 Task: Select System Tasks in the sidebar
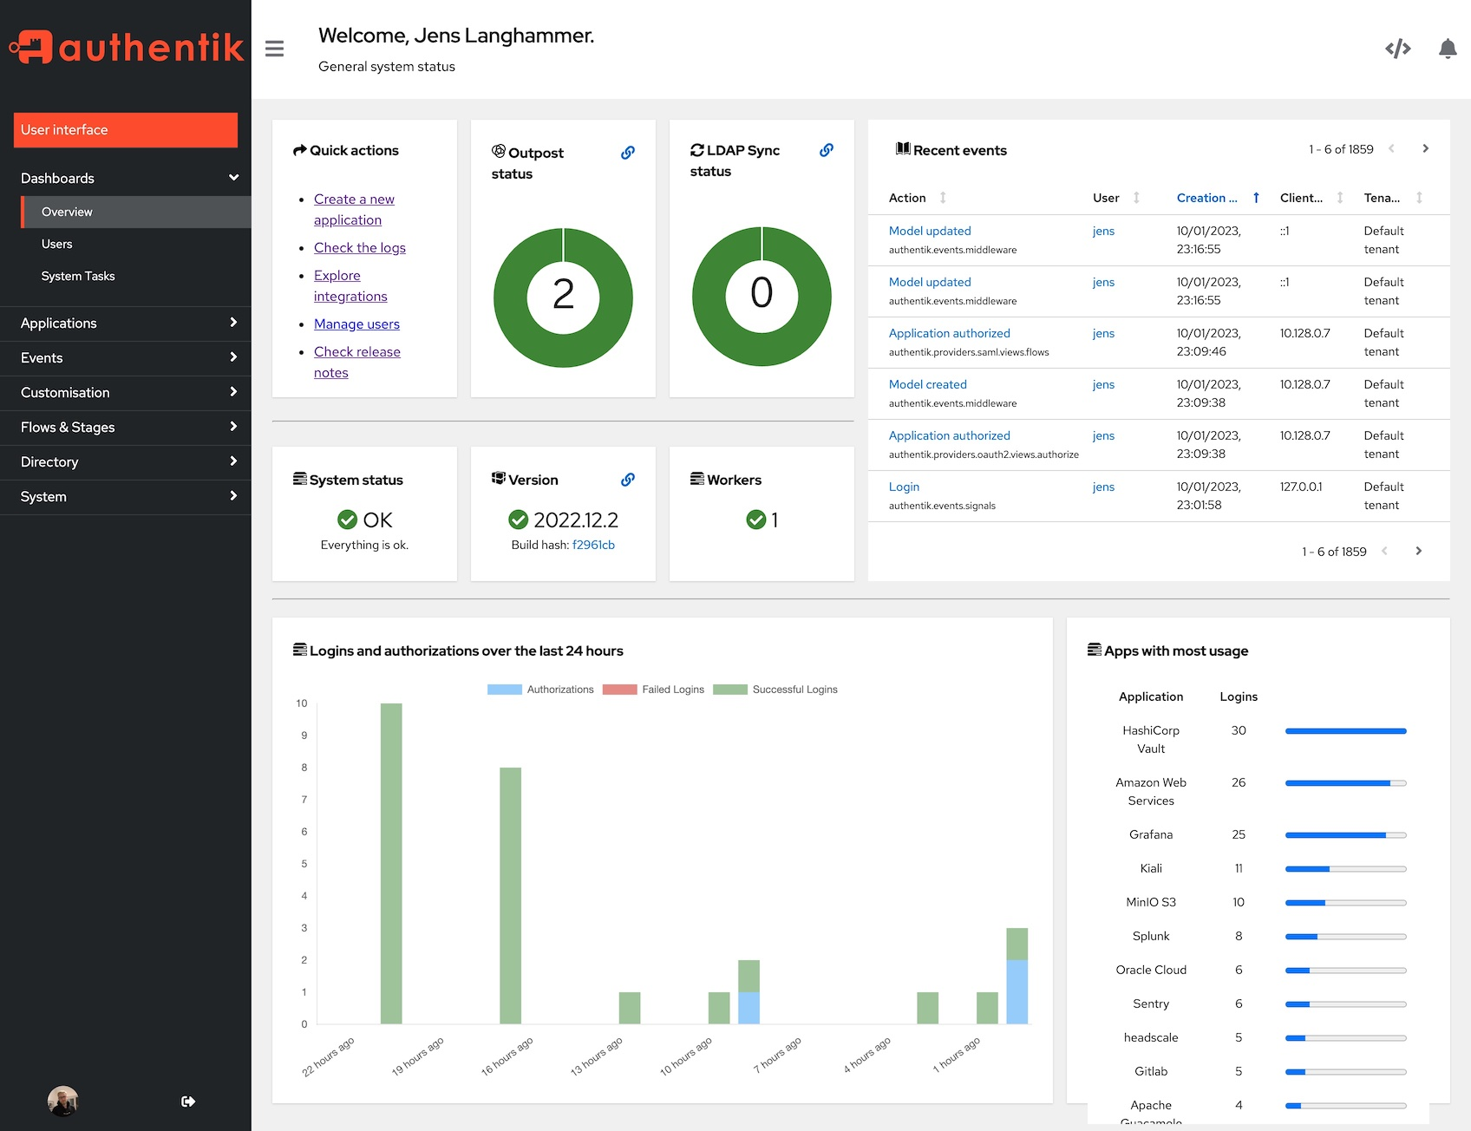pyautogui.click(x=78, y=276)
